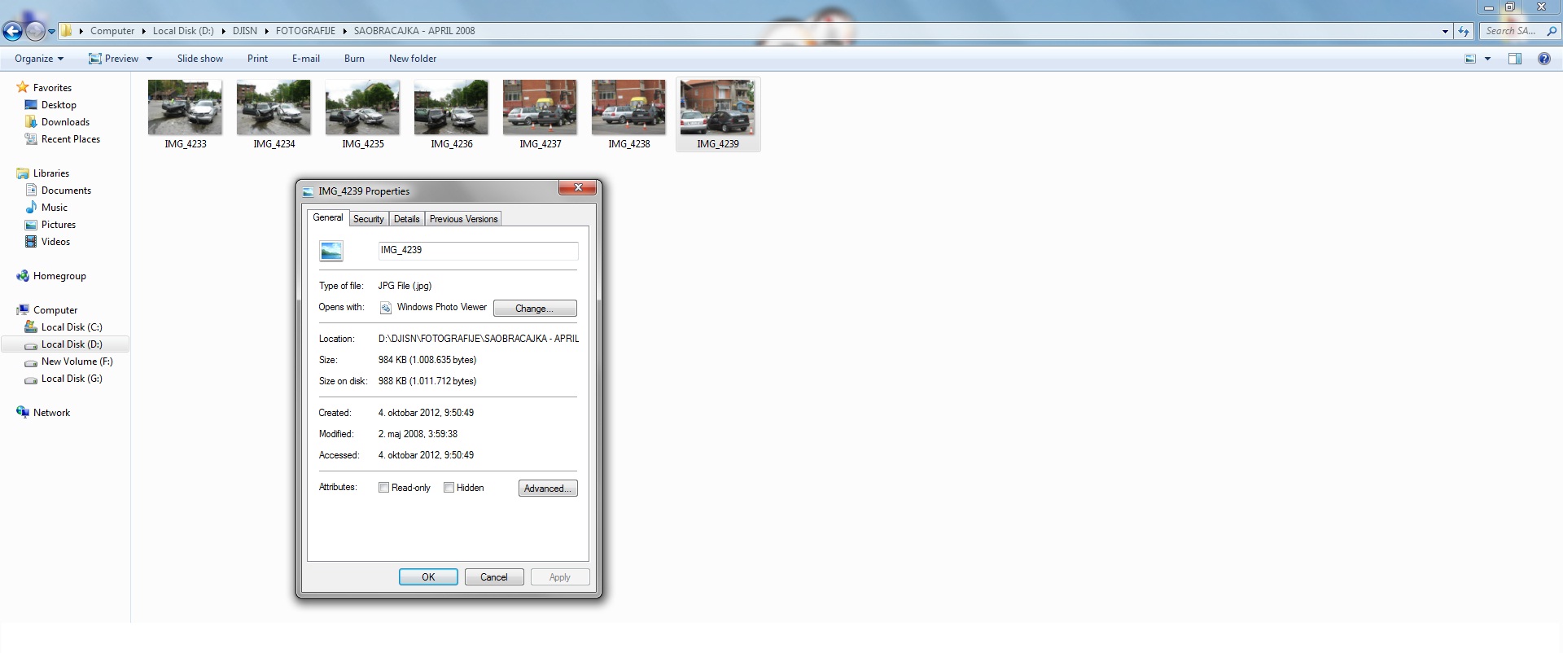Select Homegroup
Screen dimensions: 1563x653
[59, 276]
